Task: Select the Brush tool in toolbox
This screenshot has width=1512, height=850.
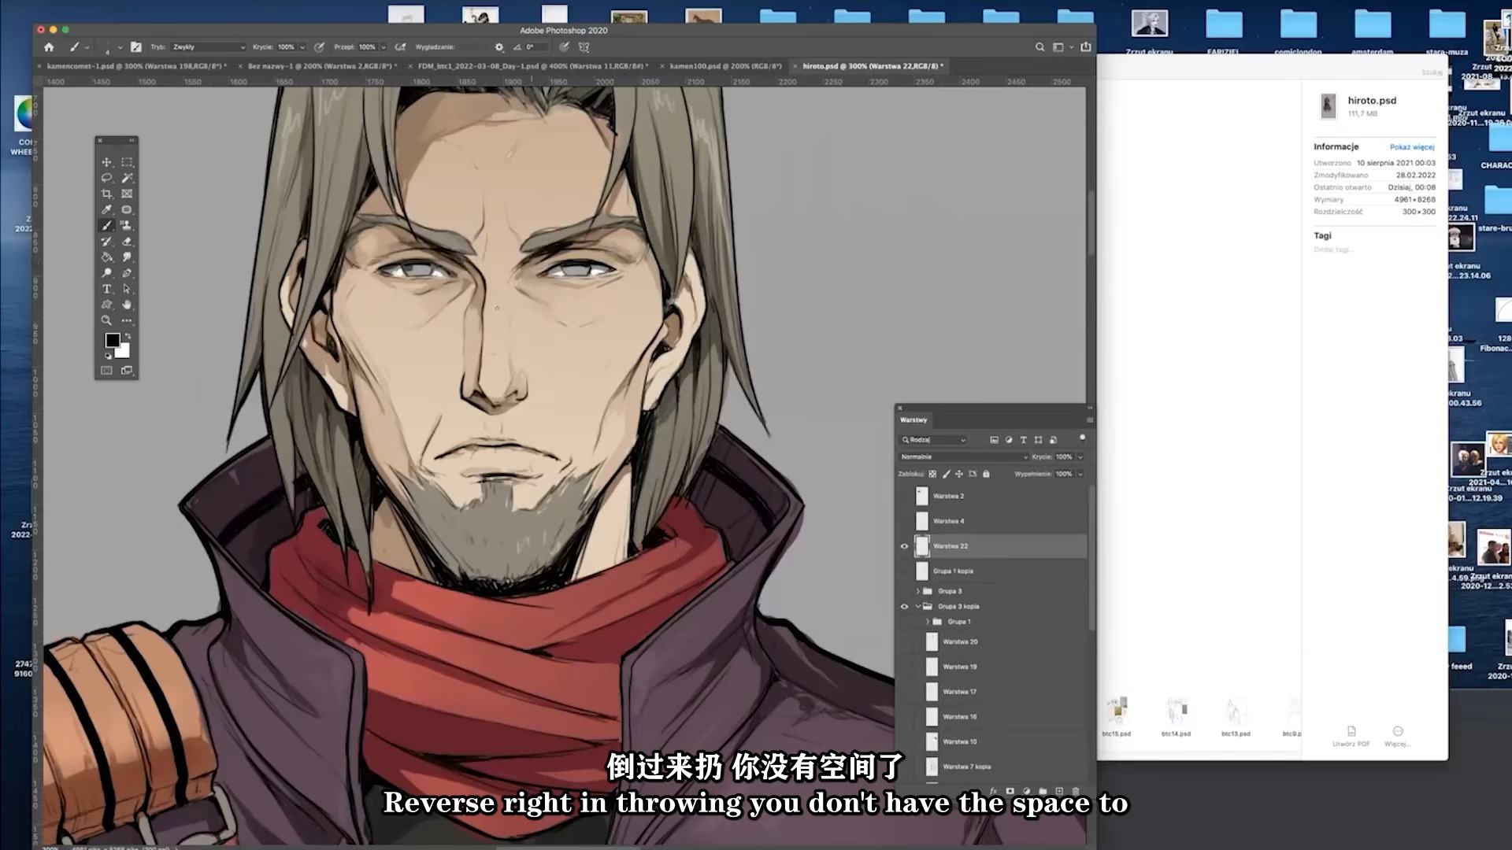Action: click(106, 225)
